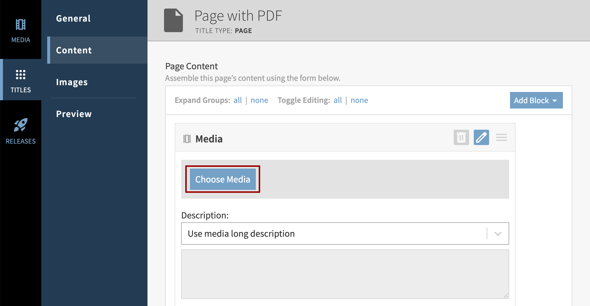Open the Add Block dropdown
Screen dimensions: 590x306
pyautogui.click(x=536, y=100)
